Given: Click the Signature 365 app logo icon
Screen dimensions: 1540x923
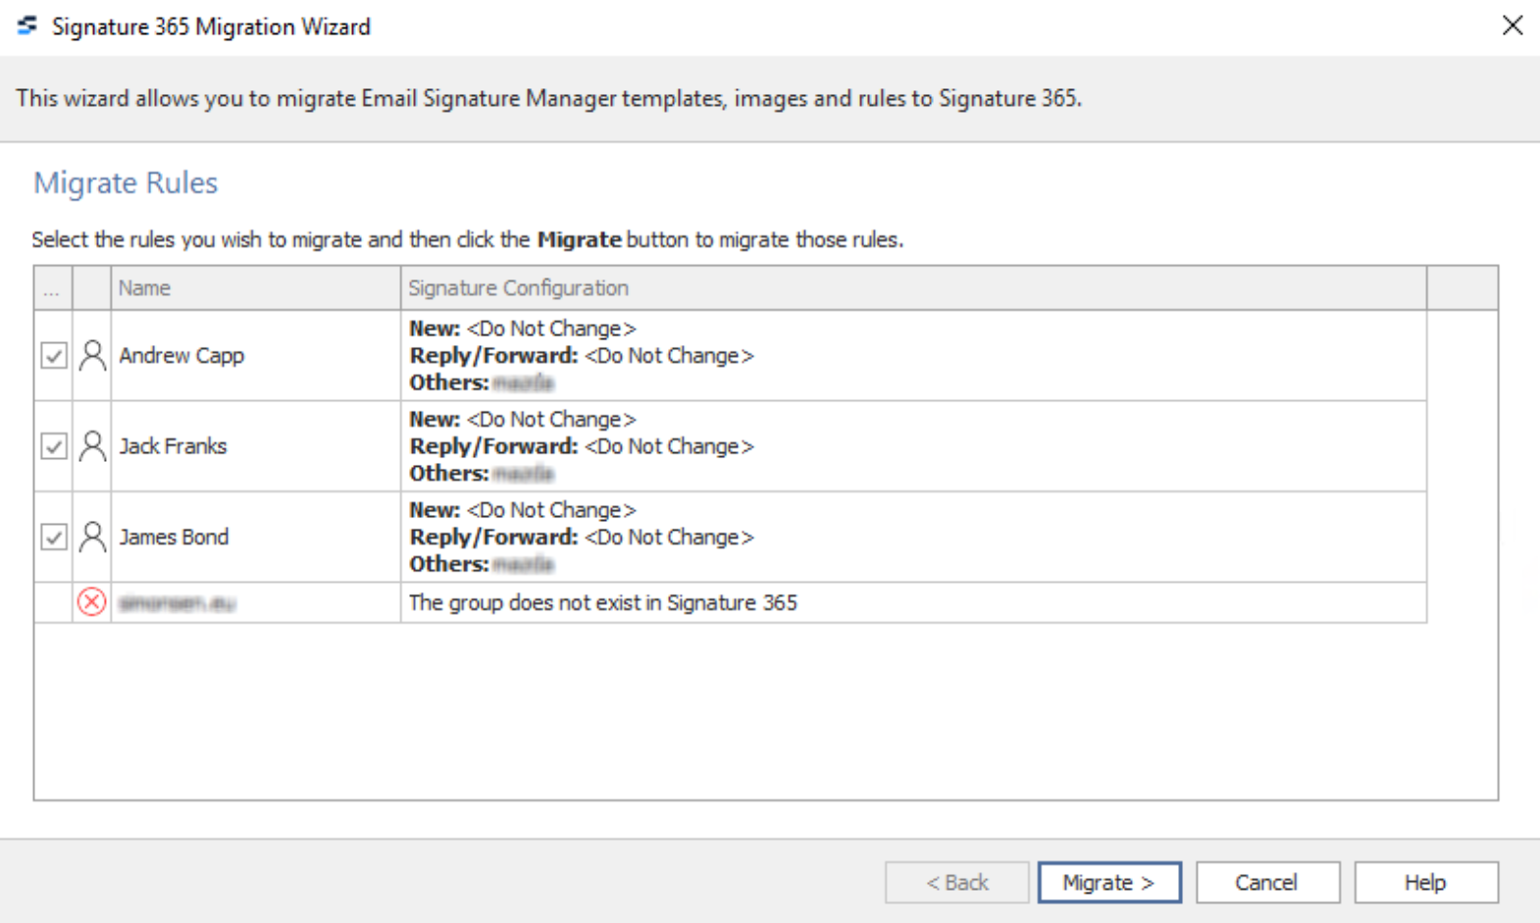Looking at the screenshot, I should [x=27, y=26].
